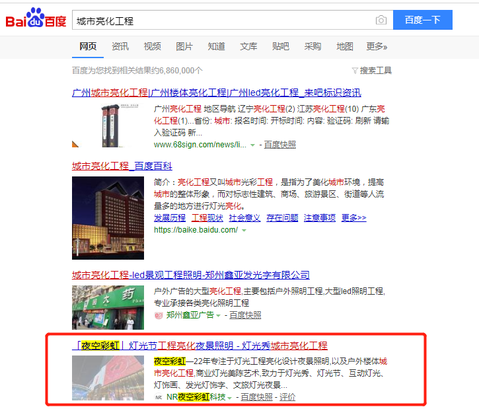479x411 pixels.
Task: Go to the 文库 tab
Action: click(248, 46)
